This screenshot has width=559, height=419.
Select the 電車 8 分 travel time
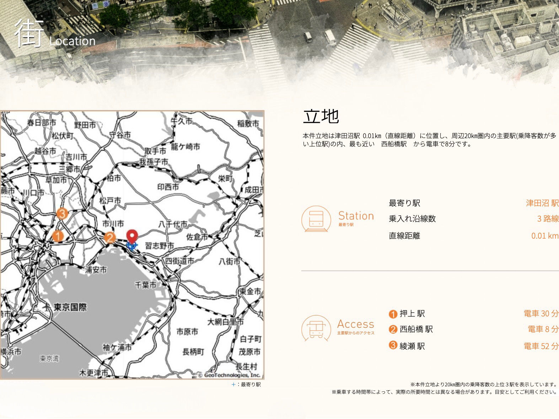pyautogui.click(x=543, y=329)
